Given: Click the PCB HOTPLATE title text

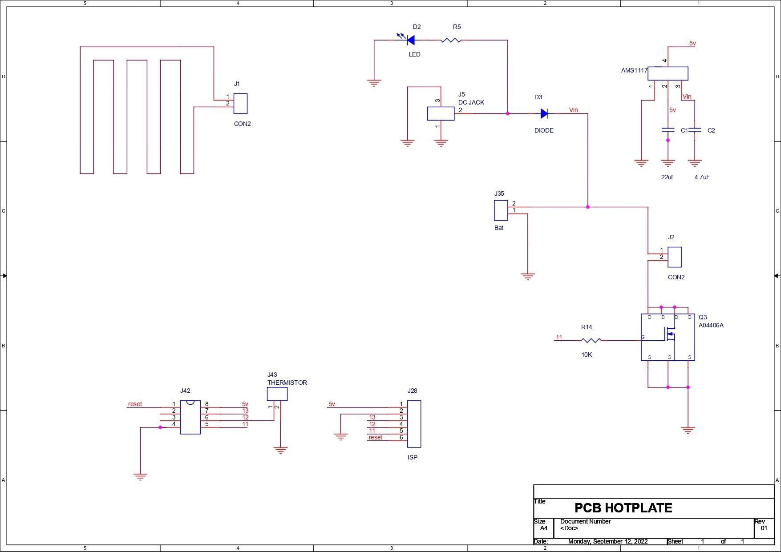Looking at the screenshot, I should (623, 508).
